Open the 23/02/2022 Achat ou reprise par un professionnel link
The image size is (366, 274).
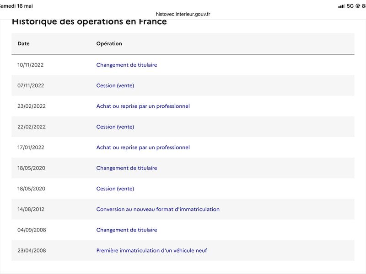pyautogui.click(x=143, y=106)
